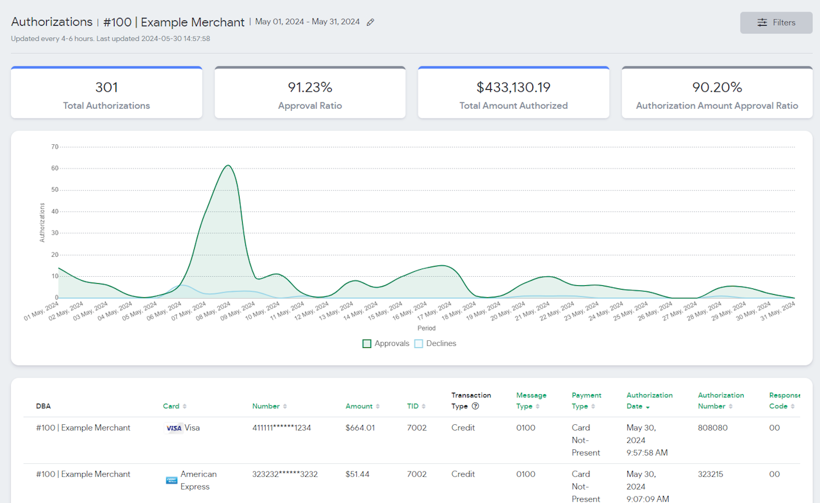Click the sort arrows beside Amount column

377,406
